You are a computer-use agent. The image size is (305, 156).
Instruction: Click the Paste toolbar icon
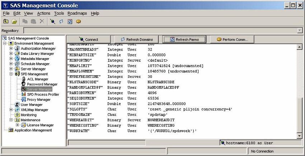point(33,22)
